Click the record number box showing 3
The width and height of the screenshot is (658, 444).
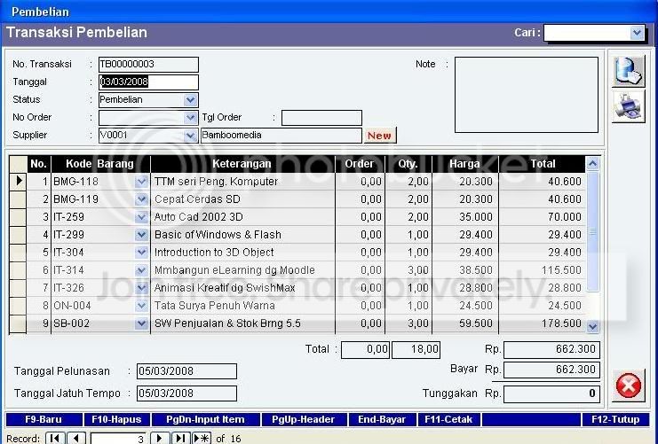click(118, 439)
